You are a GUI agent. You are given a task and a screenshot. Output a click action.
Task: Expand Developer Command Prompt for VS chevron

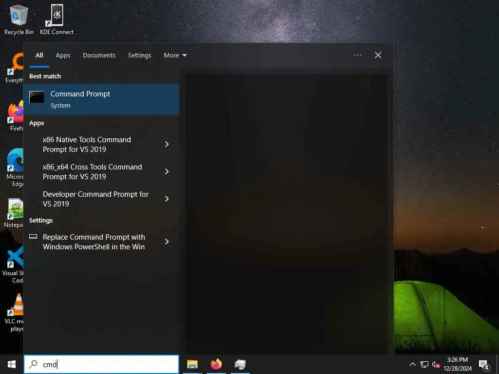pyautogui.click(x=167, y=199)
